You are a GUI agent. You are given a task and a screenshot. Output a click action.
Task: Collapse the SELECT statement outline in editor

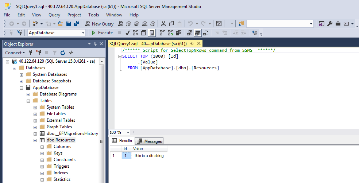(x=120, y=56)
